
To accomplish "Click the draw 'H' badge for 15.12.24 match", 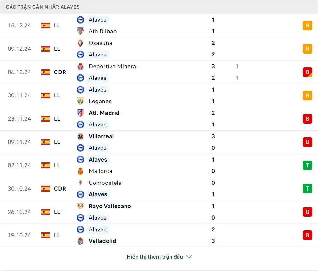I will pyautogui.click(x=307, y=26).
